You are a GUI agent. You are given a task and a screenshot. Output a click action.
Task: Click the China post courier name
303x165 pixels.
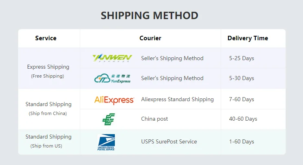154,119
